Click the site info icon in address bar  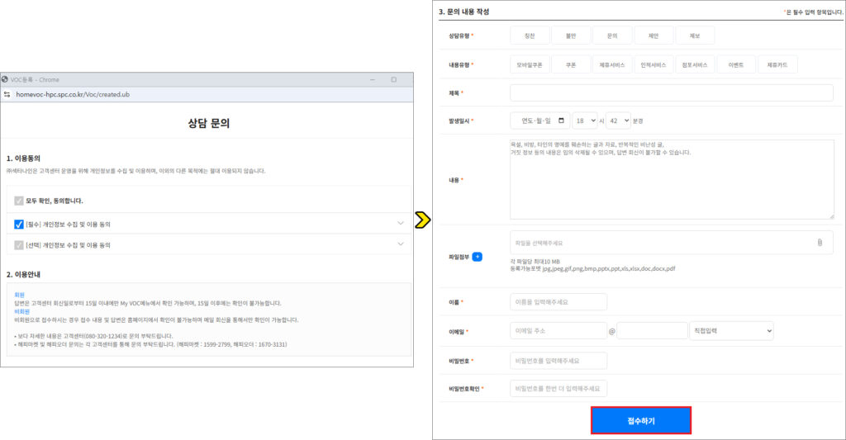pos(7,94)
